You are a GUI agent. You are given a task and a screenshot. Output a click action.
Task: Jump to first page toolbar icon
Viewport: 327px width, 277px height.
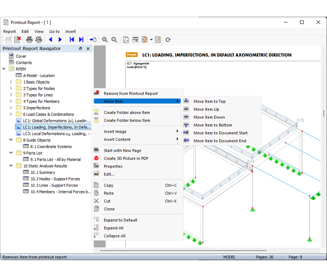[x=72, y=40]
